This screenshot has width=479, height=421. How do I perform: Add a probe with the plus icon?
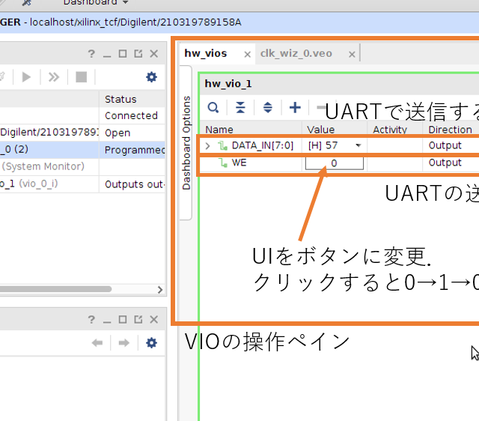click(295, 107)
